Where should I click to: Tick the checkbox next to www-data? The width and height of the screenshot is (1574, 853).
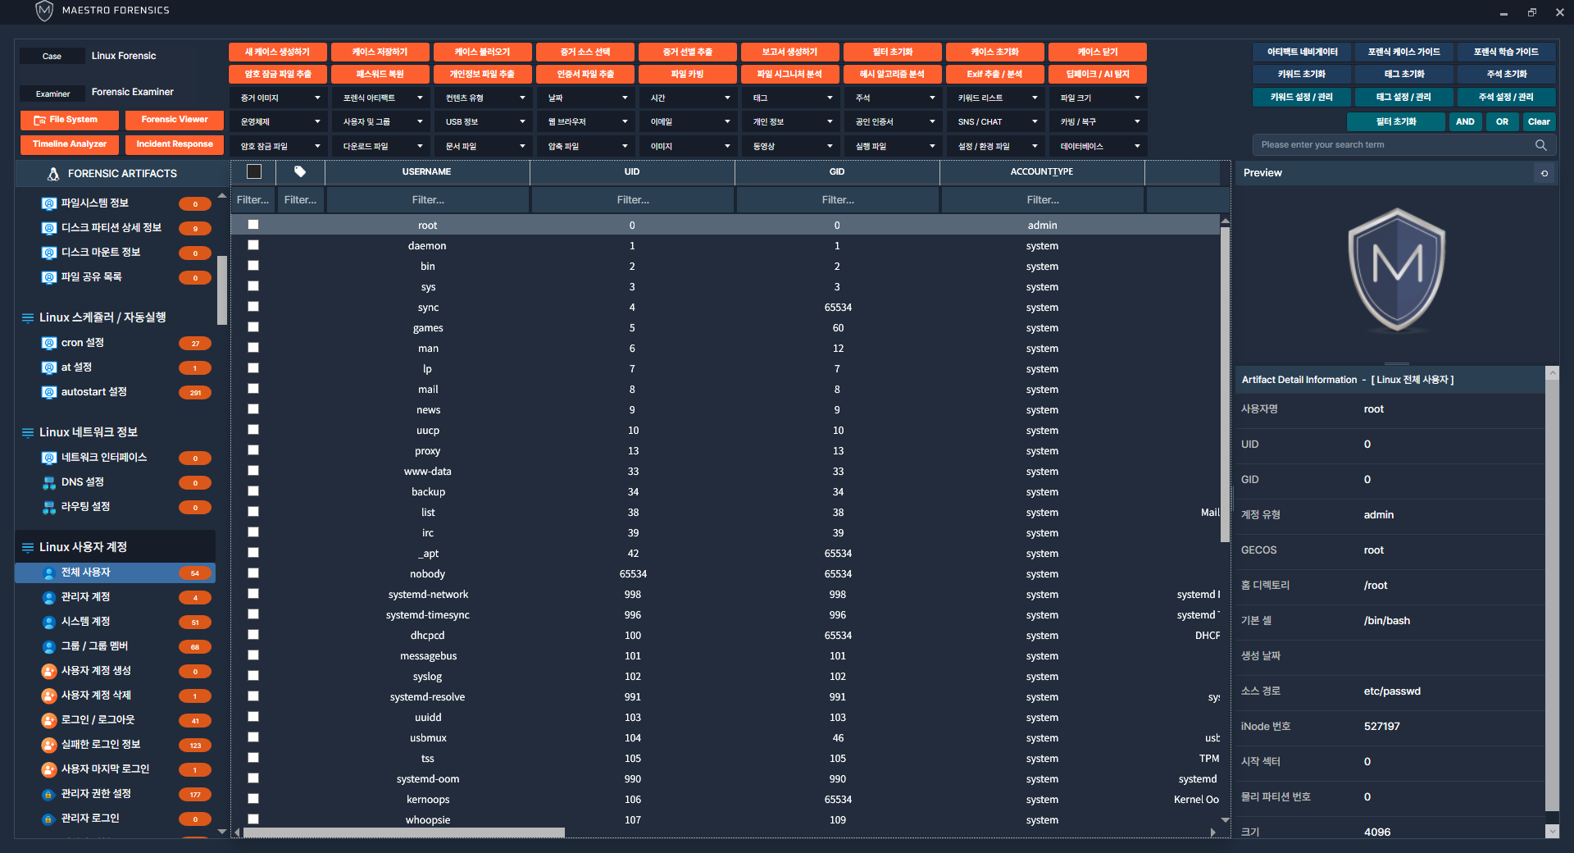point(253,471)
